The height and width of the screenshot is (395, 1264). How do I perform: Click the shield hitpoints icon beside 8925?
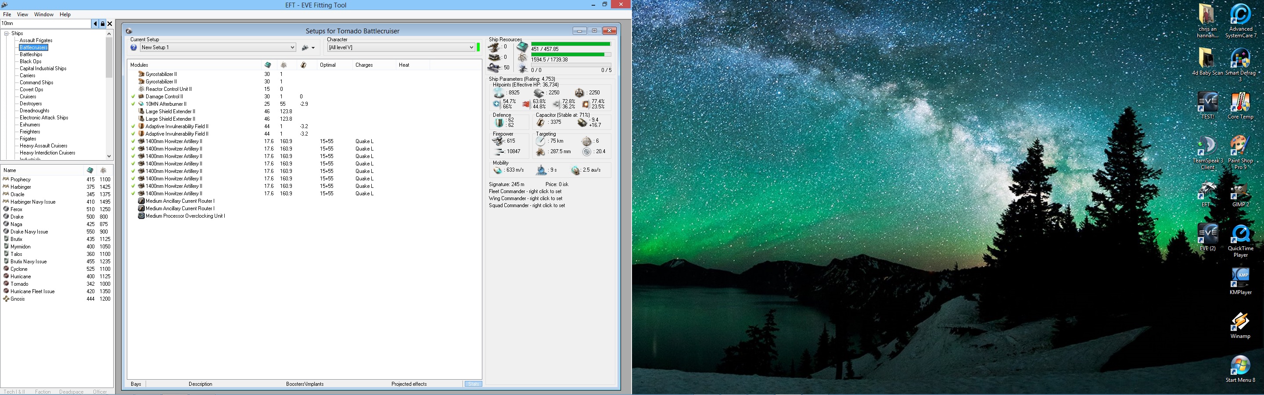[x=499, y=93]
